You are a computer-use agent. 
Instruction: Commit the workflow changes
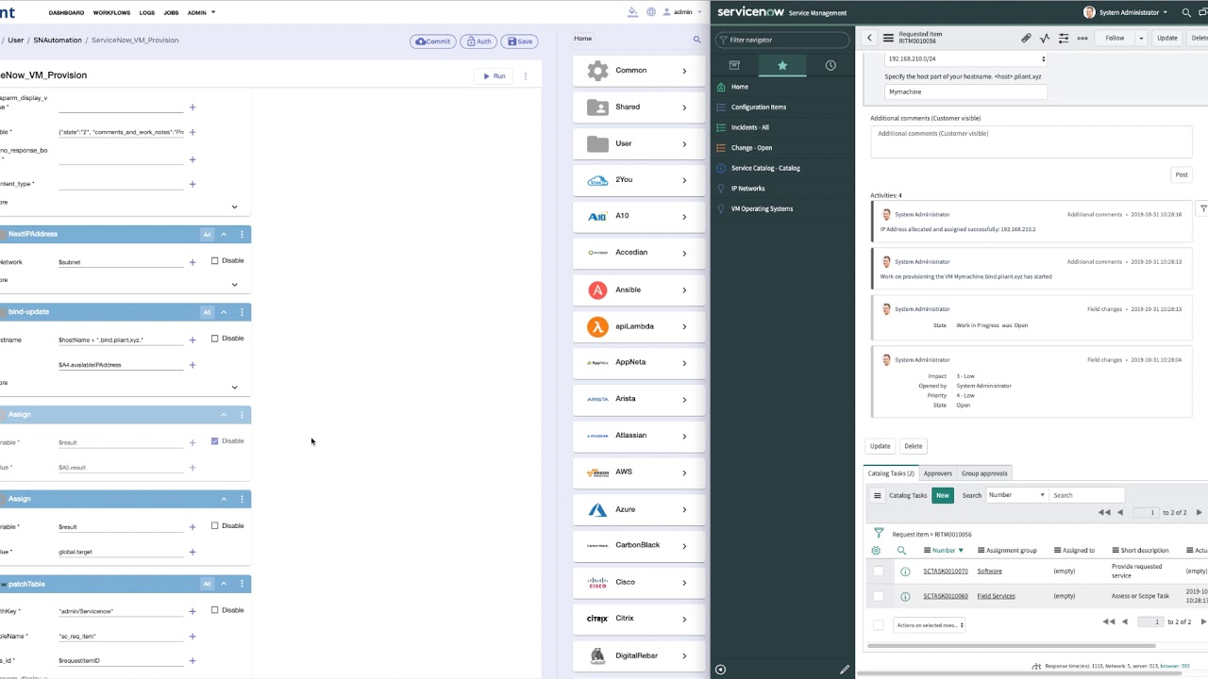point(433,41)
